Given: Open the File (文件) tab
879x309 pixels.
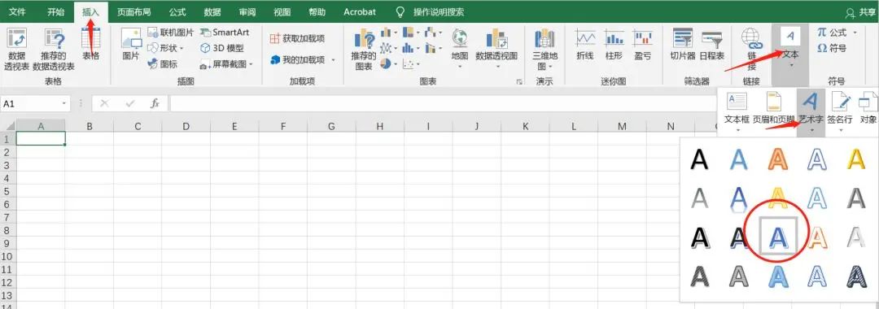Looking at the screenshot, I should click(17, 11).
